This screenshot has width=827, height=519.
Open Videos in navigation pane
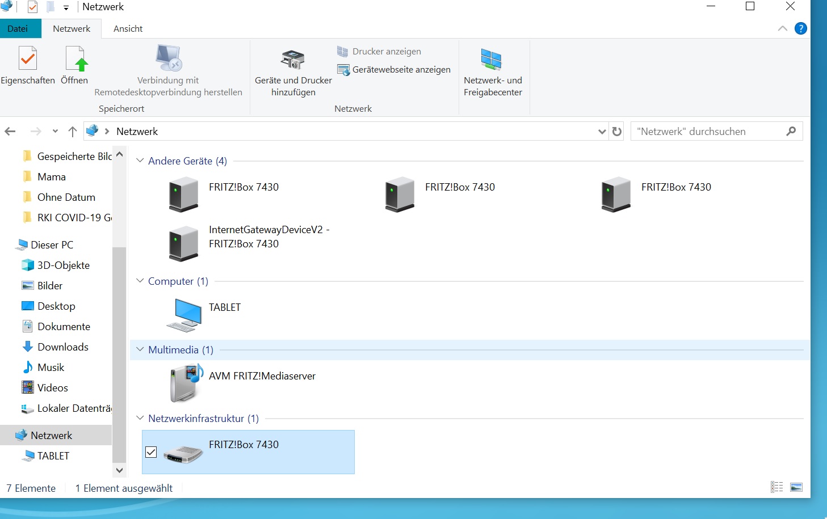pyautogui.click(x=45, y=387)
